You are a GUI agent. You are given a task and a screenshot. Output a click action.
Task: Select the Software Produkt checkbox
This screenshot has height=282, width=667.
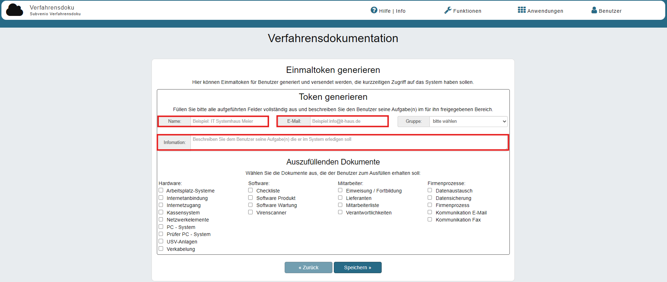coord(251,198)
